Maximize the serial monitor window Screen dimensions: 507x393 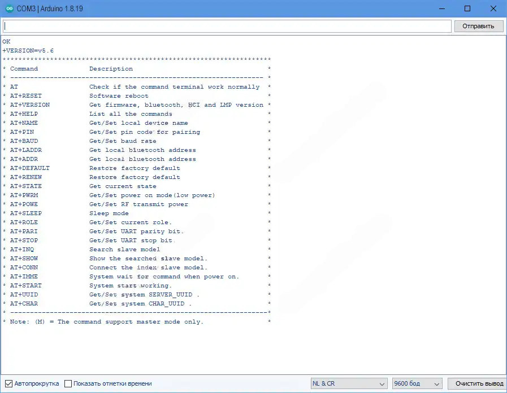467,8
